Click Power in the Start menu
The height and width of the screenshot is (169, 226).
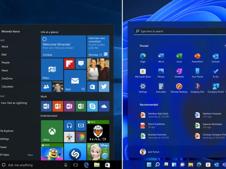click(x=3, y=147)
